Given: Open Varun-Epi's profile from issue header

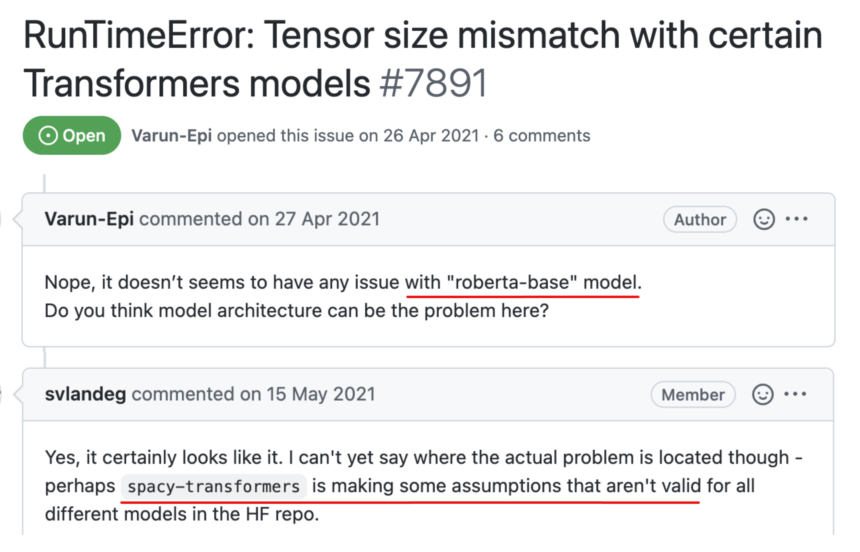Looking at the screenshot, I should point(172,136).
